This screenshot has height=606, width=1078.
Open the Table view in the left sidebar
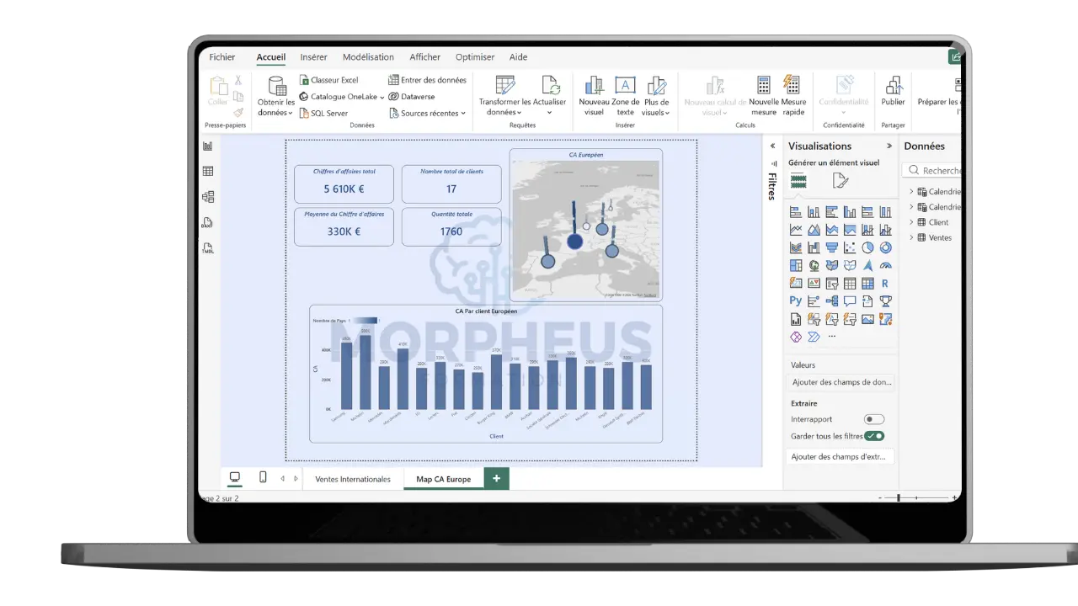pyautogui.click(x=208, y=171)
